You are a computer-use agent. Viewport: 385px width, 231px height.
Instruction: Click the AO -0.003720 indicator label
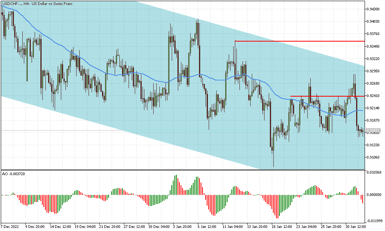[x=13, y=174]
